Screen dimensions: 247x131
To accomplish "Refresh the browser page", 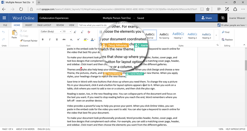I will click(21, 9).
